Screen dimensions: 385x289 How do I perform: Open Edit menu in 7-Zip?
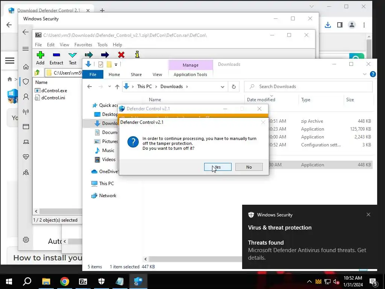coord(51,45)
